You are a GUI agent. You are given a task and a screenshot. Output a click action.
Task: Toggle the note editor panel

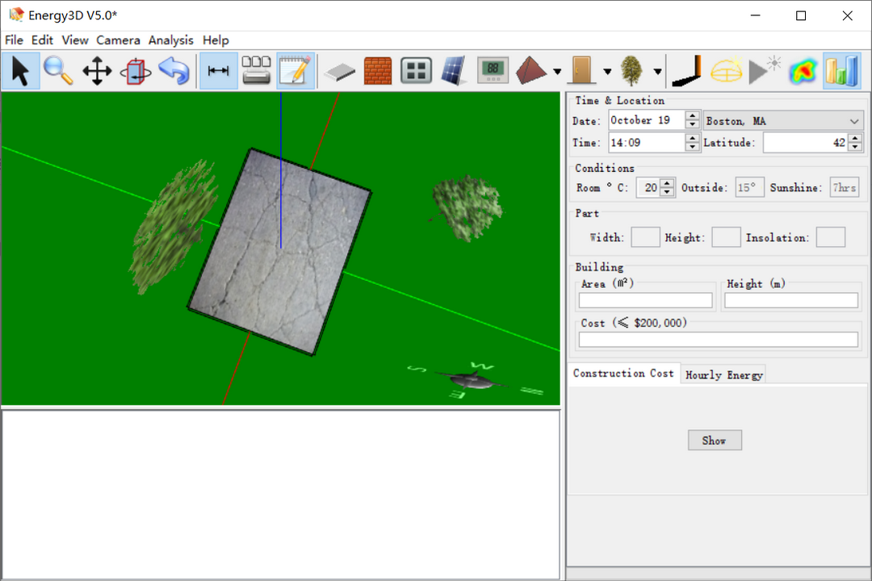click(296, 71)
